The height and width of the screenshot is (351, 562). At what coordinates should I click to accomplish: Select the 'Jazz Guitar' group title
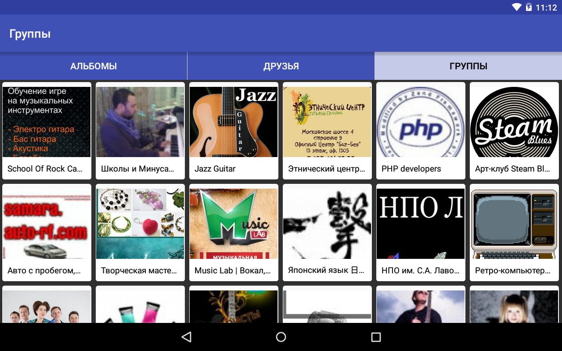click(x=215, y=169)
